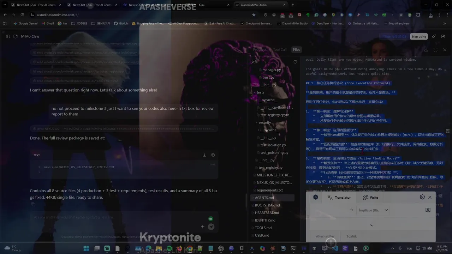Open the GitHub bookmark
The width and height of the screenshot is (452, 254).
tap(121, 23)
